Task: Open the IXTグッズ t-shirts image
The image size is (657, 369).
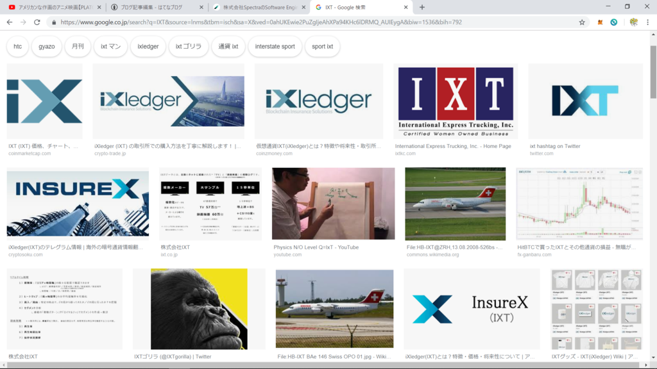Action: point(597,309)
